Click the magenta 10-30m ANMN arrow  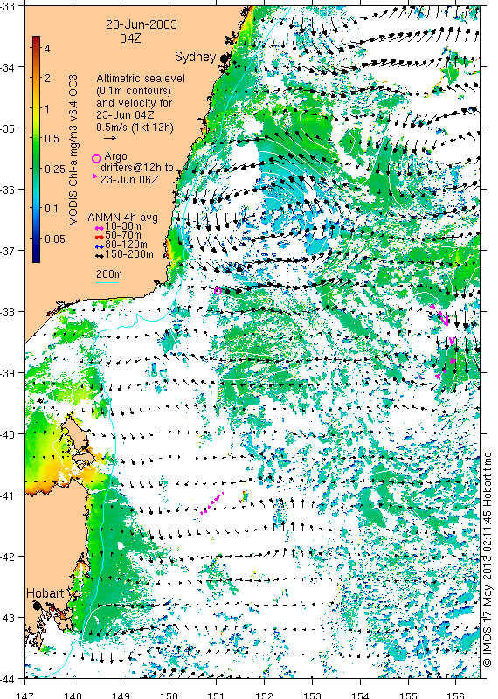coord(100,228)
